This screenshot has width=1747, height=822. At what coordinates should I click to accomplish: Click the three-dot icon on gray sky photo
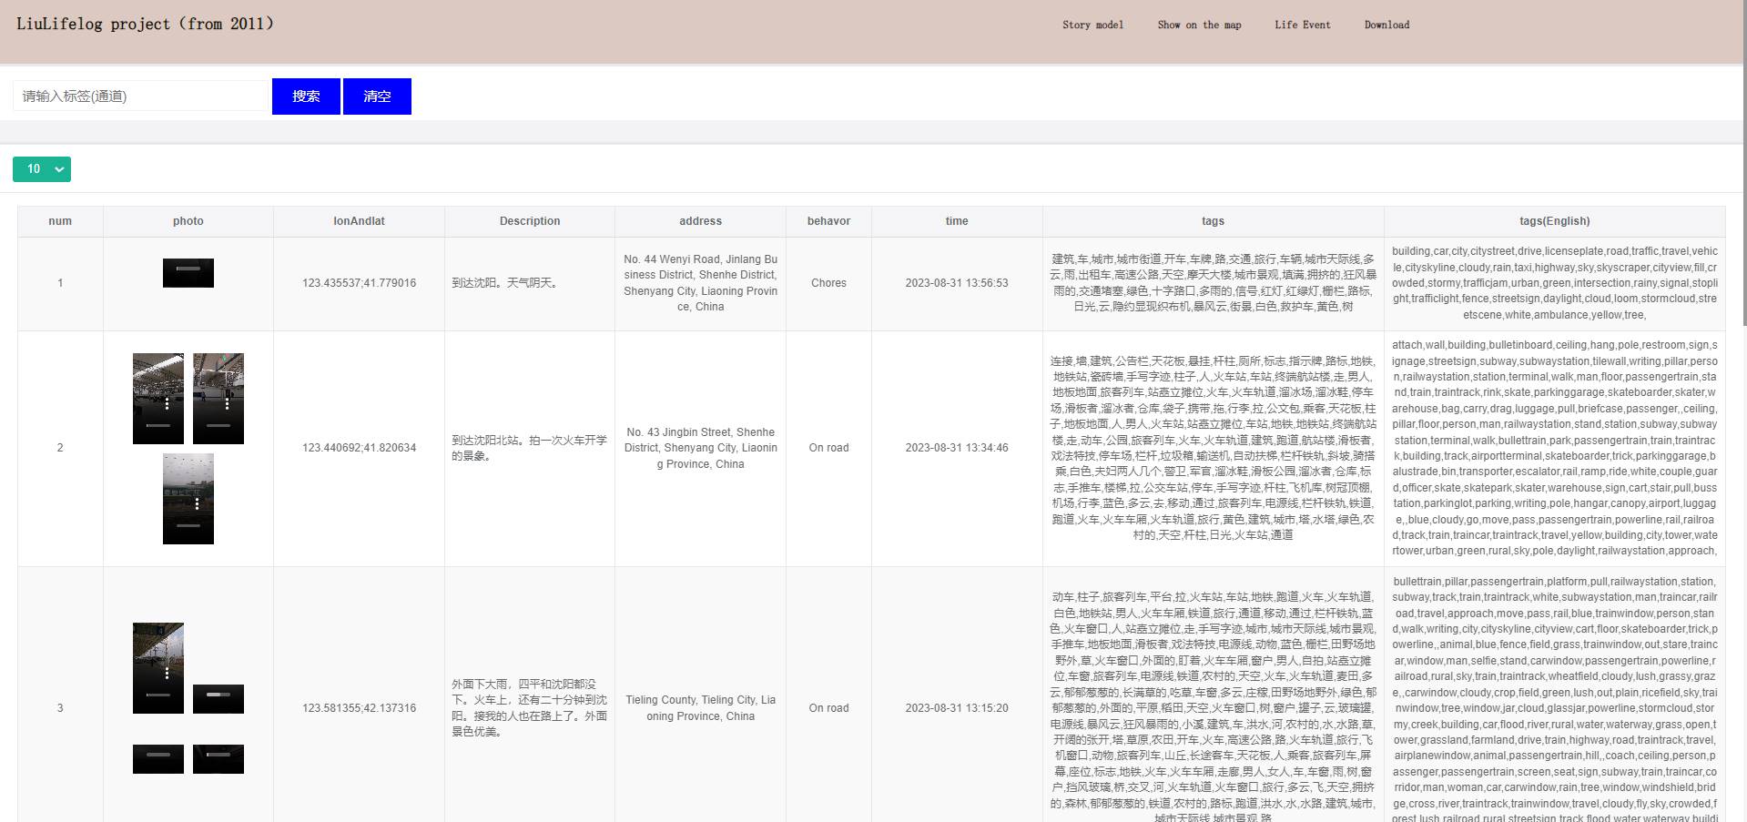(x=198, y=503)
